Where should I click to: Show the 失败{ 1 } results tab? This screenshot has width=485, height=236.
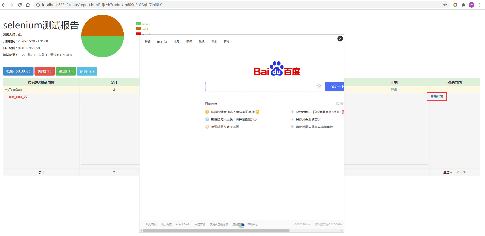(x=45, y=71)
